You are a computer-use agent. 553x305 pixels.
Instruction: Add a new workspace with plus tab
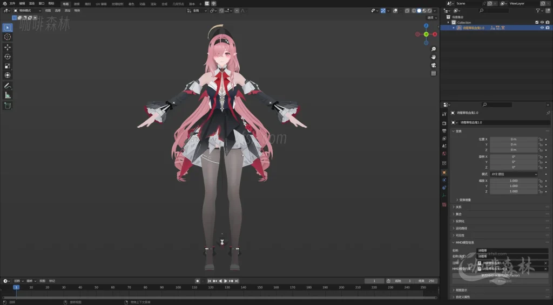pos(200,4)
